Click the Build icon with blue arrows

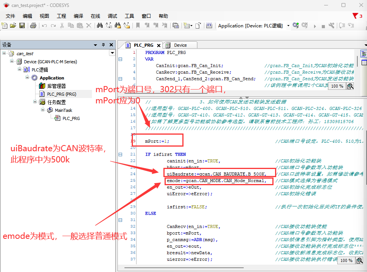coord(209,25)
